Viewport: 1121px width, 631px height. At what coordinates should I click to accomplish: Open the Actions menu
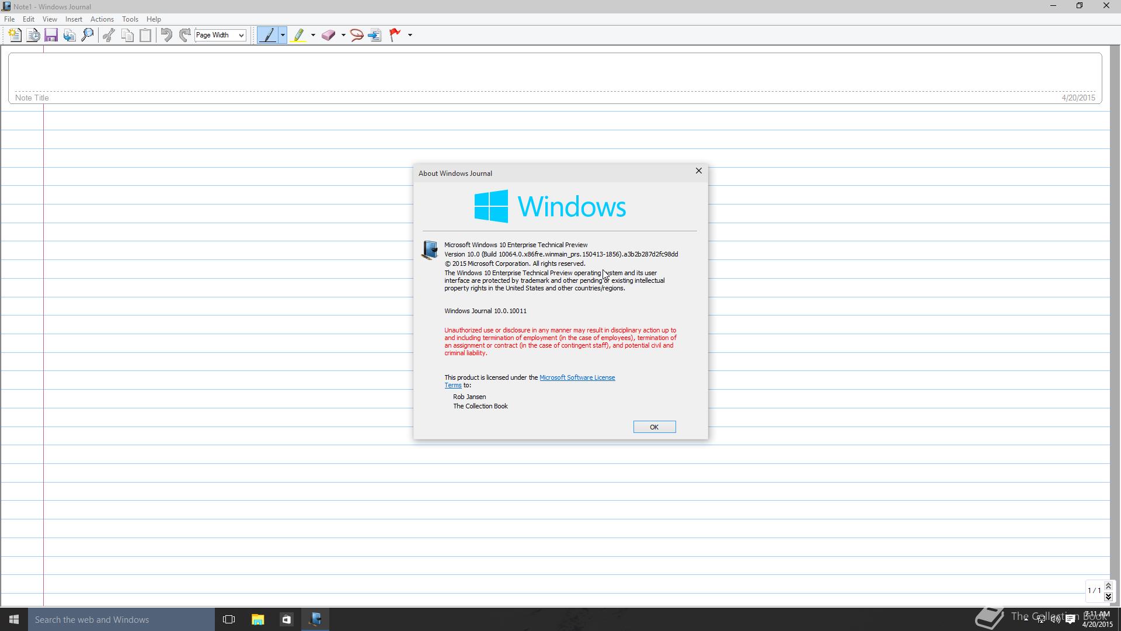(102, 19)
